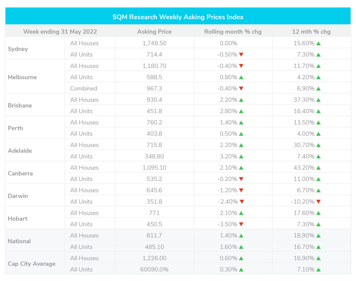The width and height of the screenshot is (356, 281).
Task: Select the Asking Price column header
Action: click(154, 32)
